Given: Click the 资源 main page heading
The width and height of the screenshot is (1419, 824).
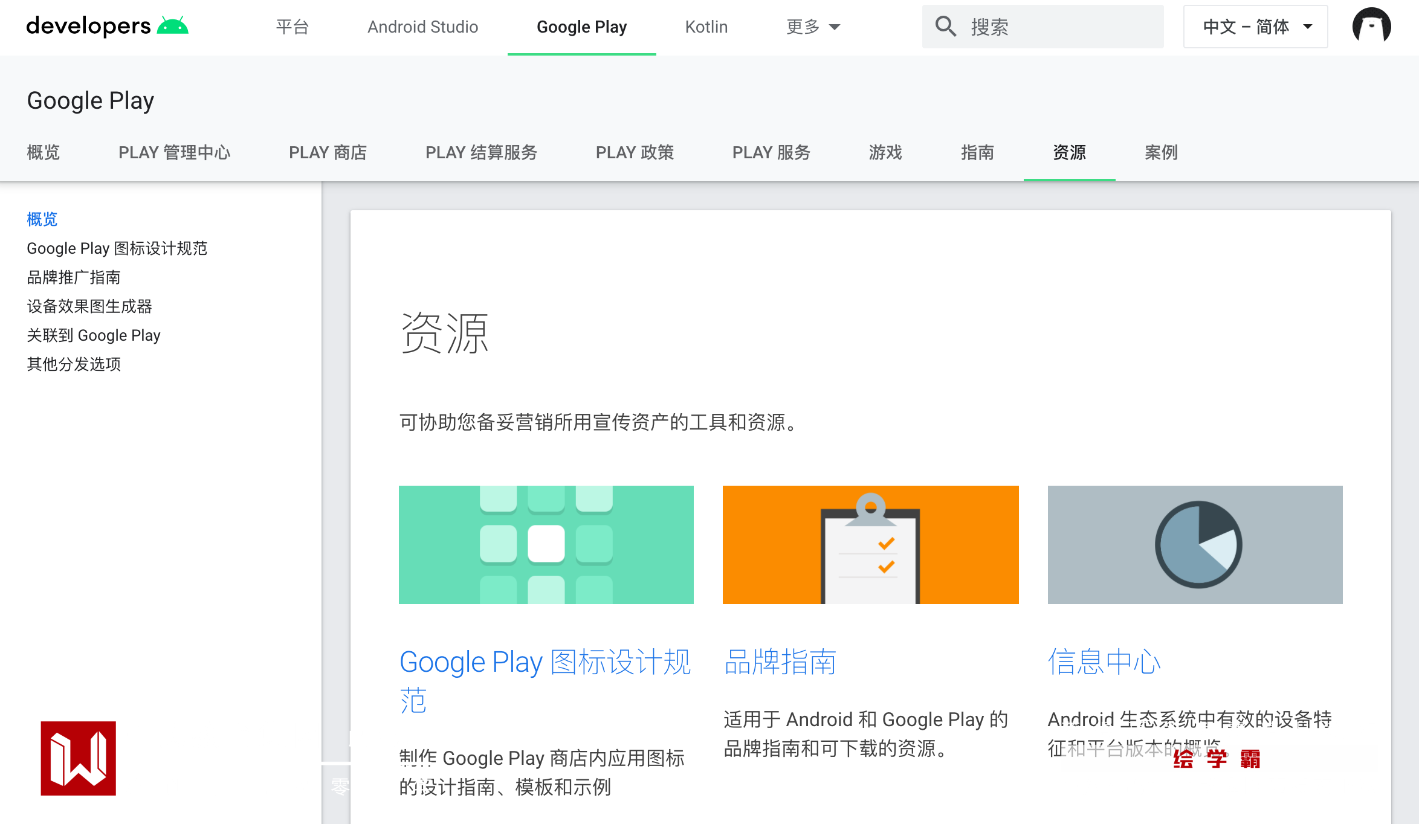Looking at the screenshot, I should (445, 333).
